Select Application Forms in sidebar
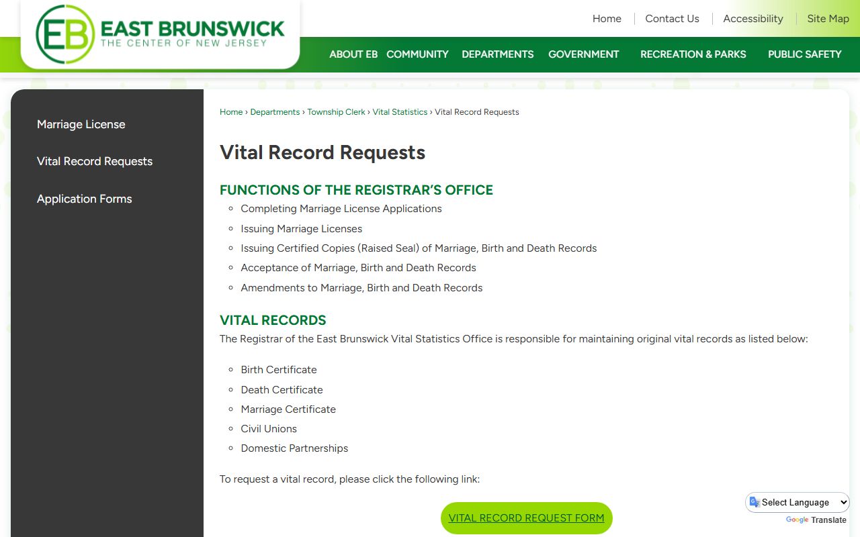 85,199
